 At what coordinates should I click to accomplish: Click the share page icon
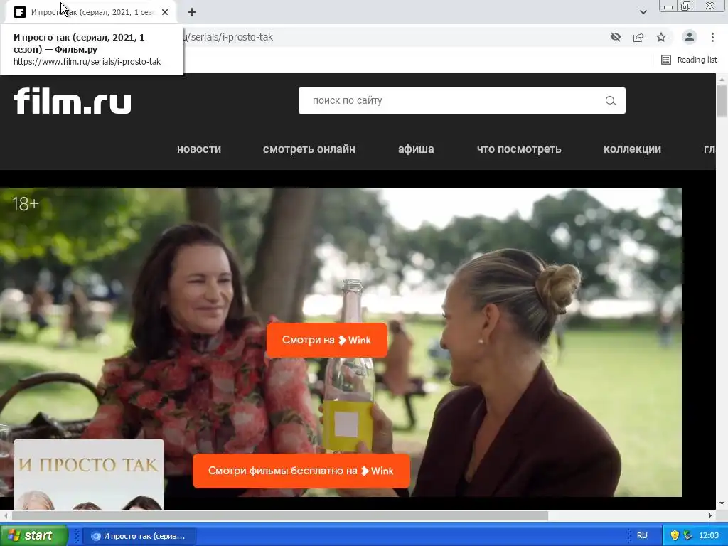point(638,37)
